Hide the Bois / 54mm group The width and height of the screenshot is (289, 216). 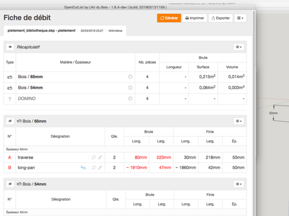10,184
